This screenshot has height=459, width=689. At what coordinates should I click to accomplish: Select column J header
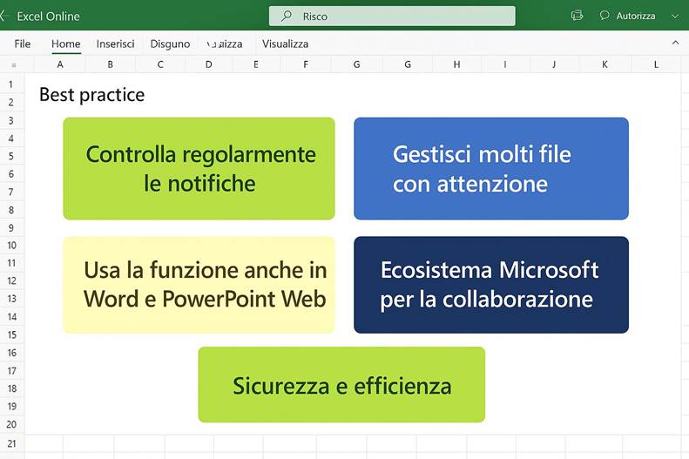click(554, 64)
